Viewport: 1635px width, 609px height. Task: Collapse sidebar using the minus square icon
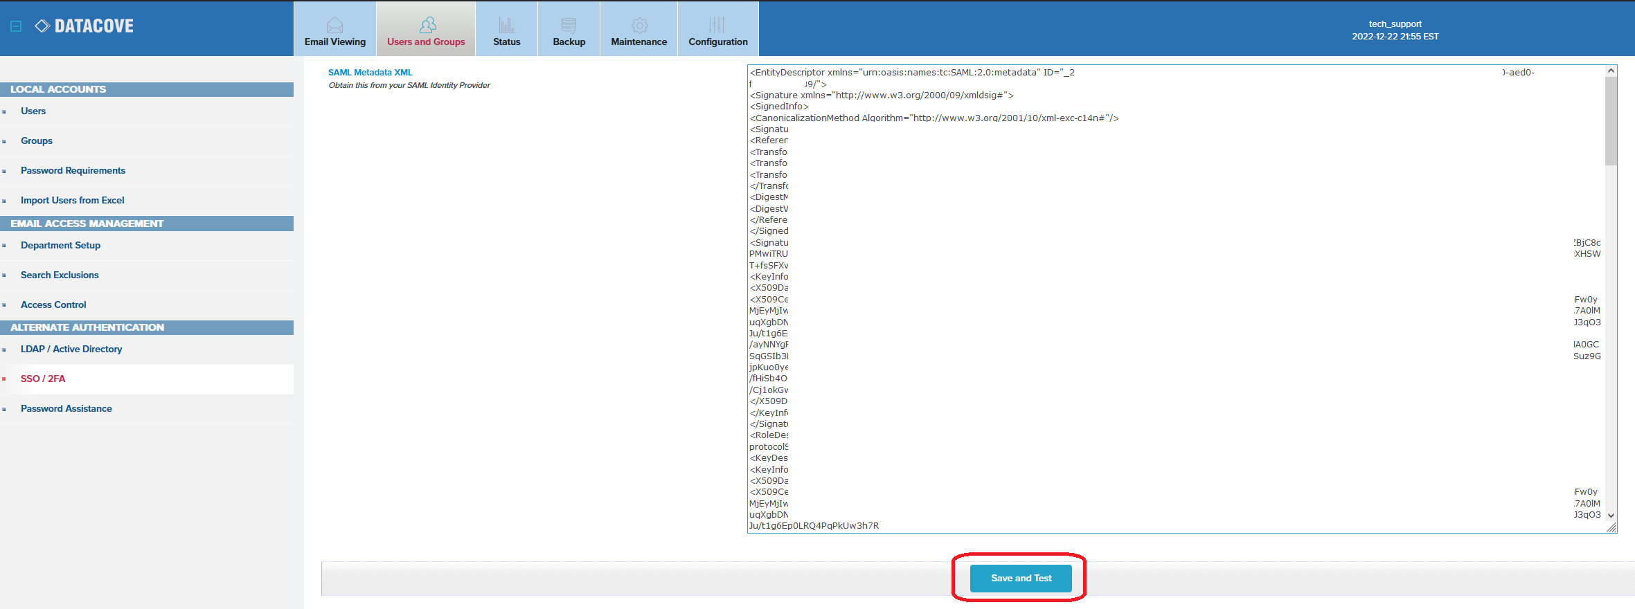[16, 26]
